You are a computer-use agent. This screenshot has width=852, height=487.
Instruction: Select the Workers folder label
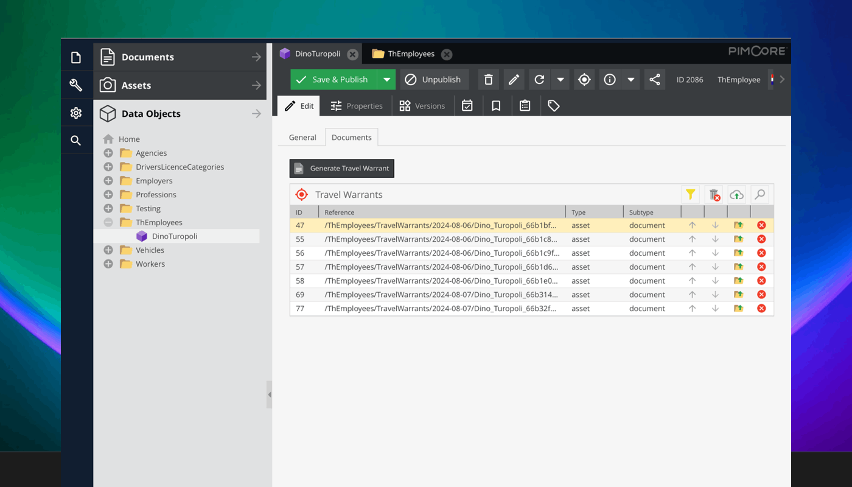[150, 264]
